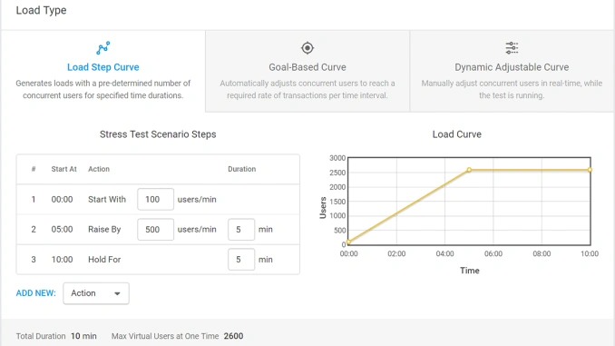Click the Users axis label on chart
This screenshot has width=615, height=346.
323,208
